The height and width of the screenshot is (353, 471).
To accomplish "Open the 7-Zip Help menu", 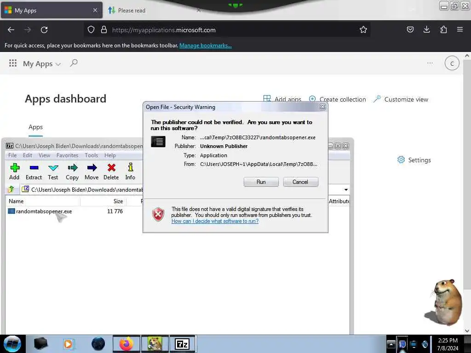I will 110,155.
